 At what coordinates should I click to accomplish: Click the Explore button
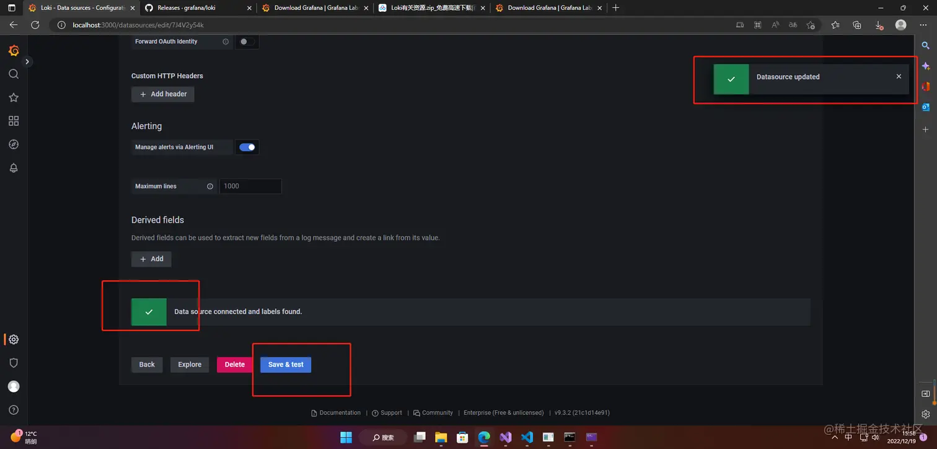tap(190, 365)
